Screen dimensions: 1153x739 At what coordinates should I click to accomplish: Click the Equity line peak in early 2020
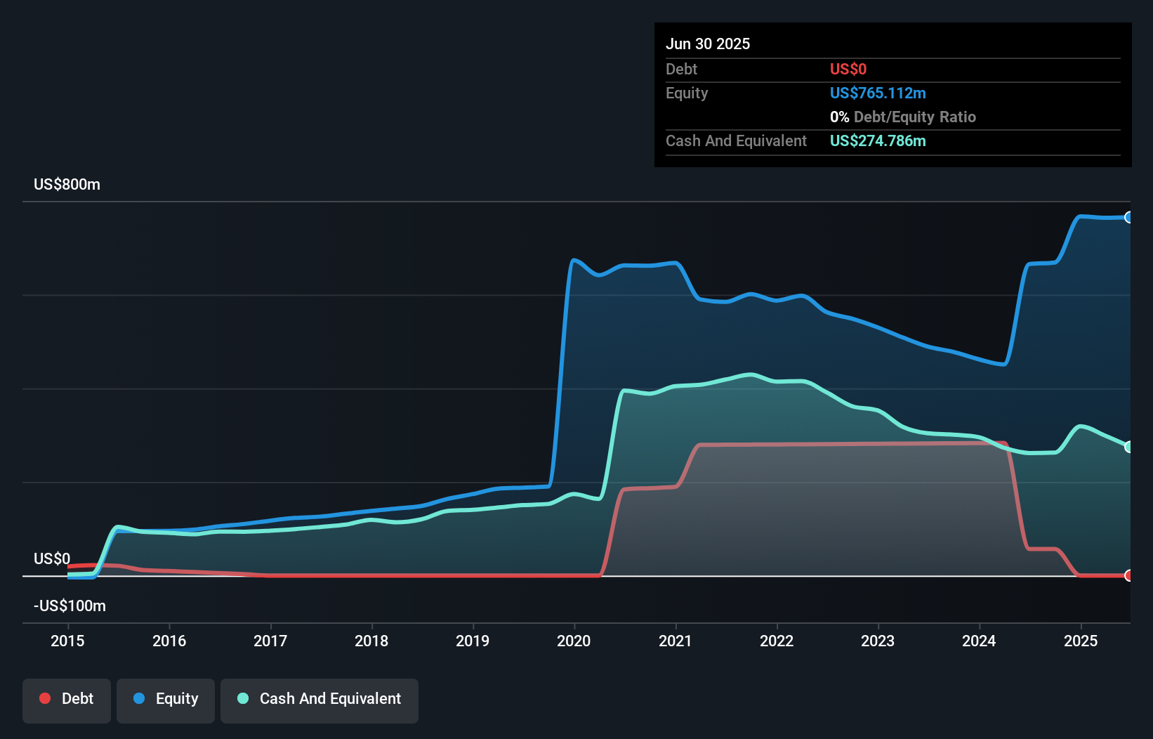coord(573,260)
